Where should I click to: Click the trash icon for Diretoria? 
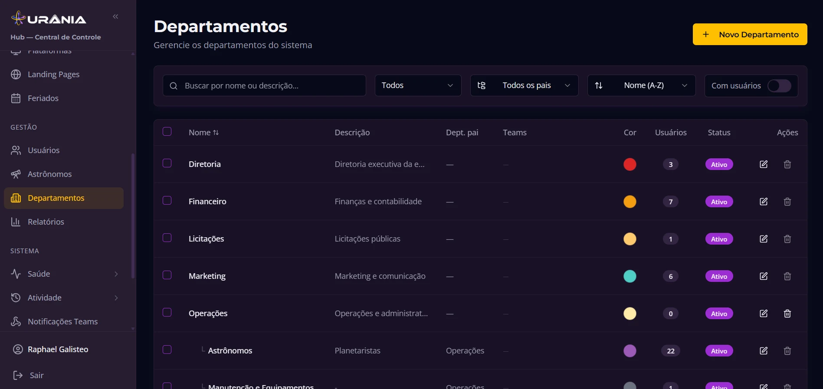(787, 164)
